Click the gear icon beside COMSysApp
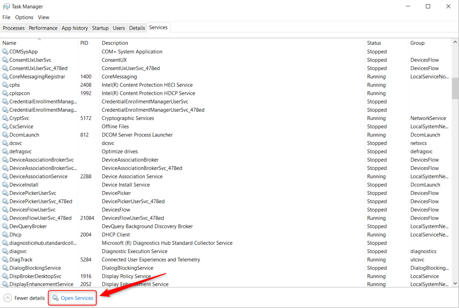 coord(5,52)
